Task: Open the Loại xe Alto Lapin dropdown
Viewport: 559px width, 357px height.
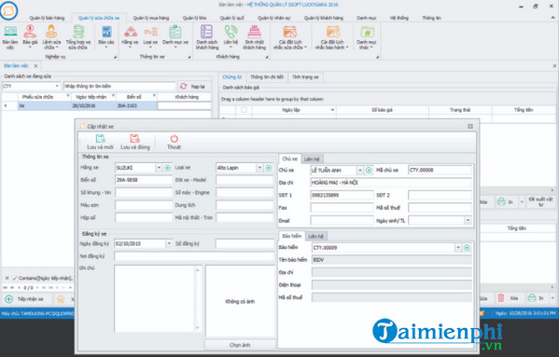Action: coord(259,168)
